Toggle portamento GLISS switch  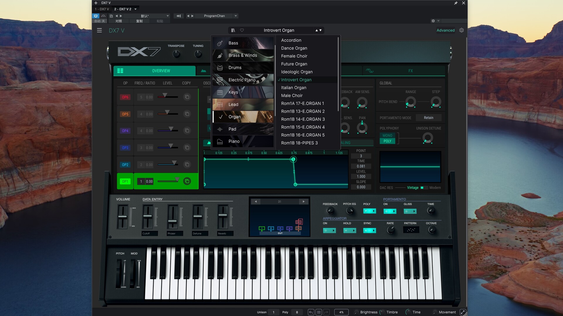pos(410,211)
